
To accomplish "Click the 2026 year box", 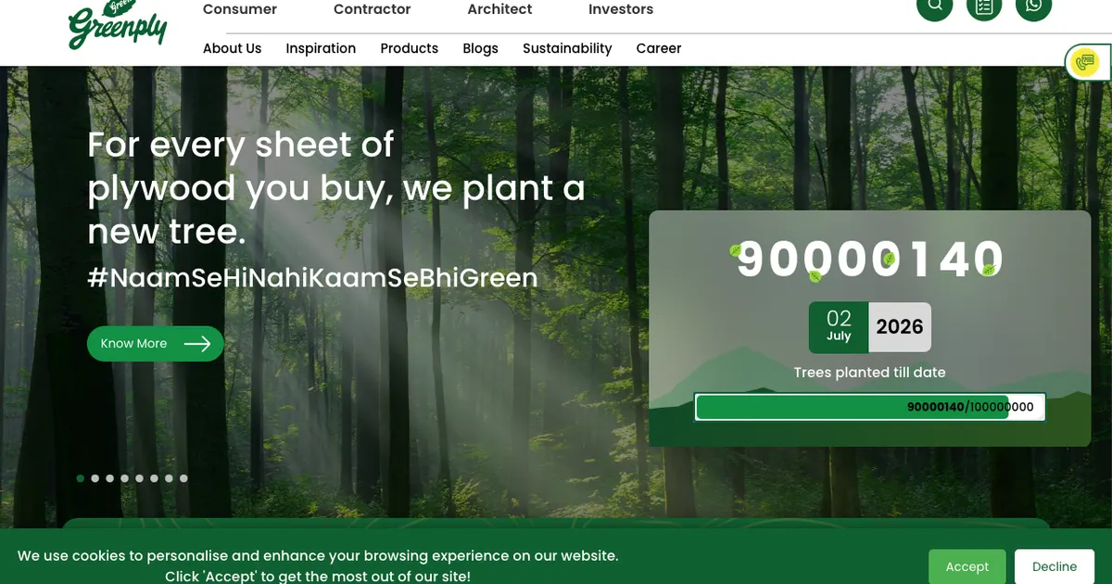I will pyautogui.click(x=900, y=327).
